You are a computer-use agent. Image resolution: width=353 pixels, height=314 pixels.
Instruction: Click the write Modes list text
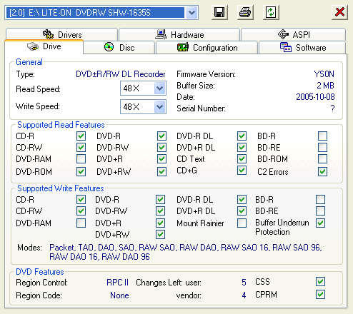click(x=186, y=252)
